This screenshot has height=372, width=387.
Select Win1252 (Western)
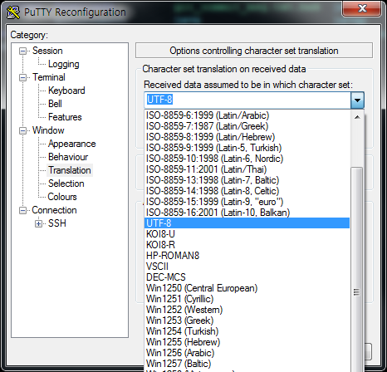[x=247, y=310]
